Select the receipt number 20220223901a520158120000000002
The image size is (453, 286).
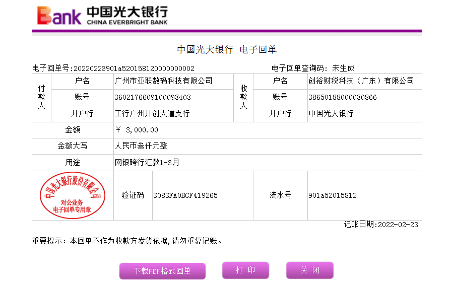pos(134,68)
